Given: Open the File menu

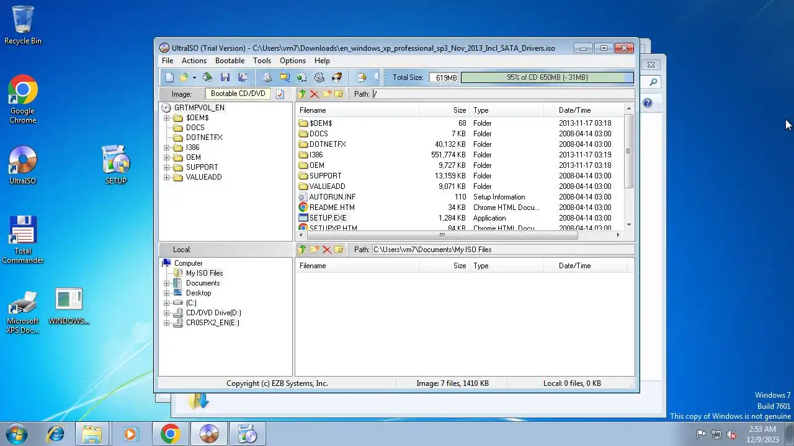Looking at the screenshot, I should pos(167,61).
